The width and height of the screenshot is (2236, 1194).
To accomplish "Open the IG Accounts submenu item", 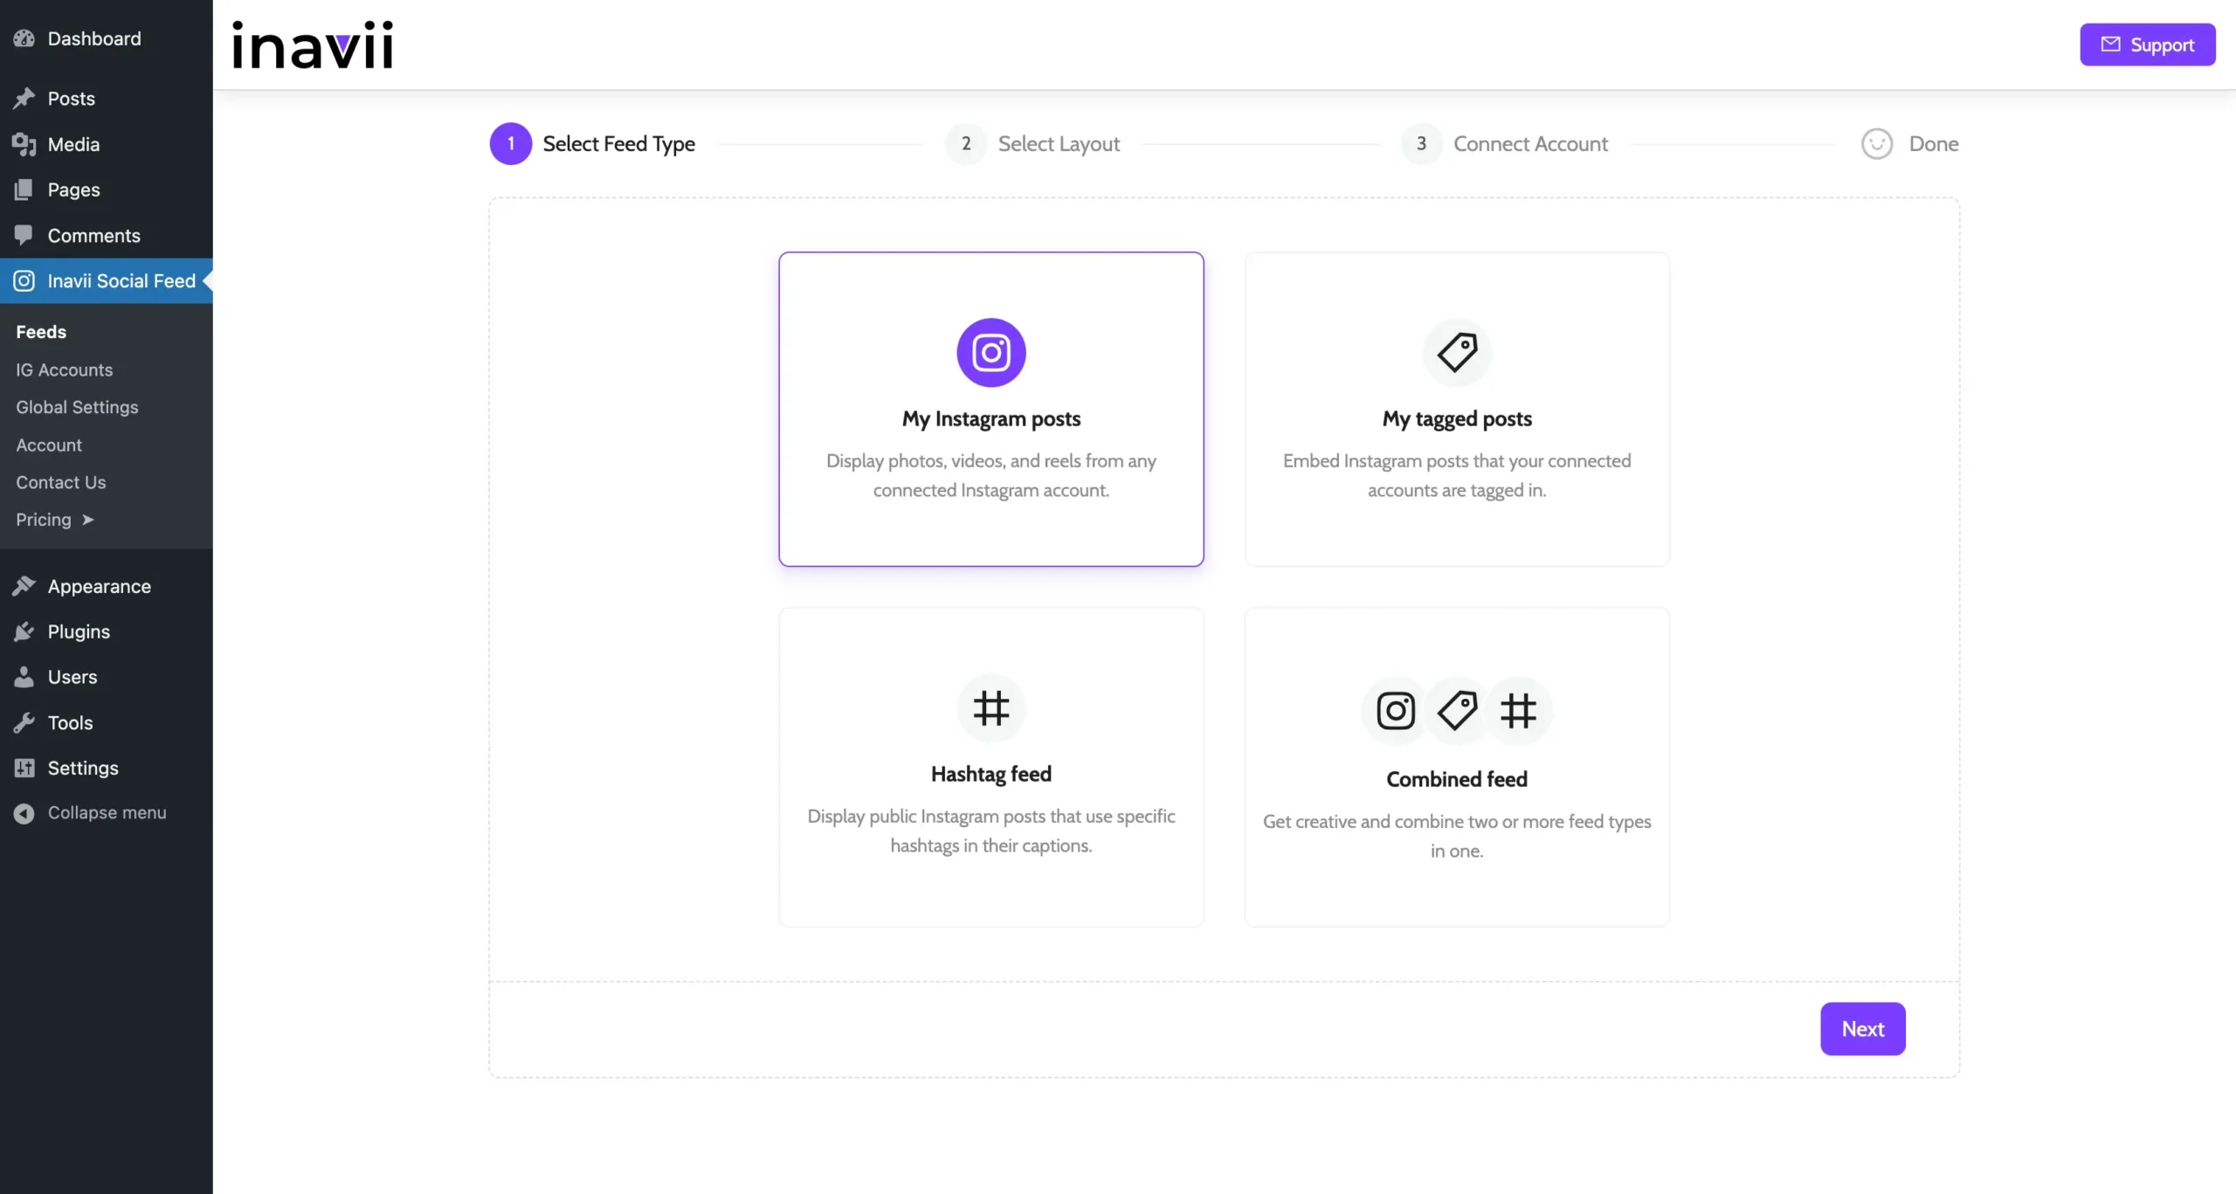I will [64, 370].
